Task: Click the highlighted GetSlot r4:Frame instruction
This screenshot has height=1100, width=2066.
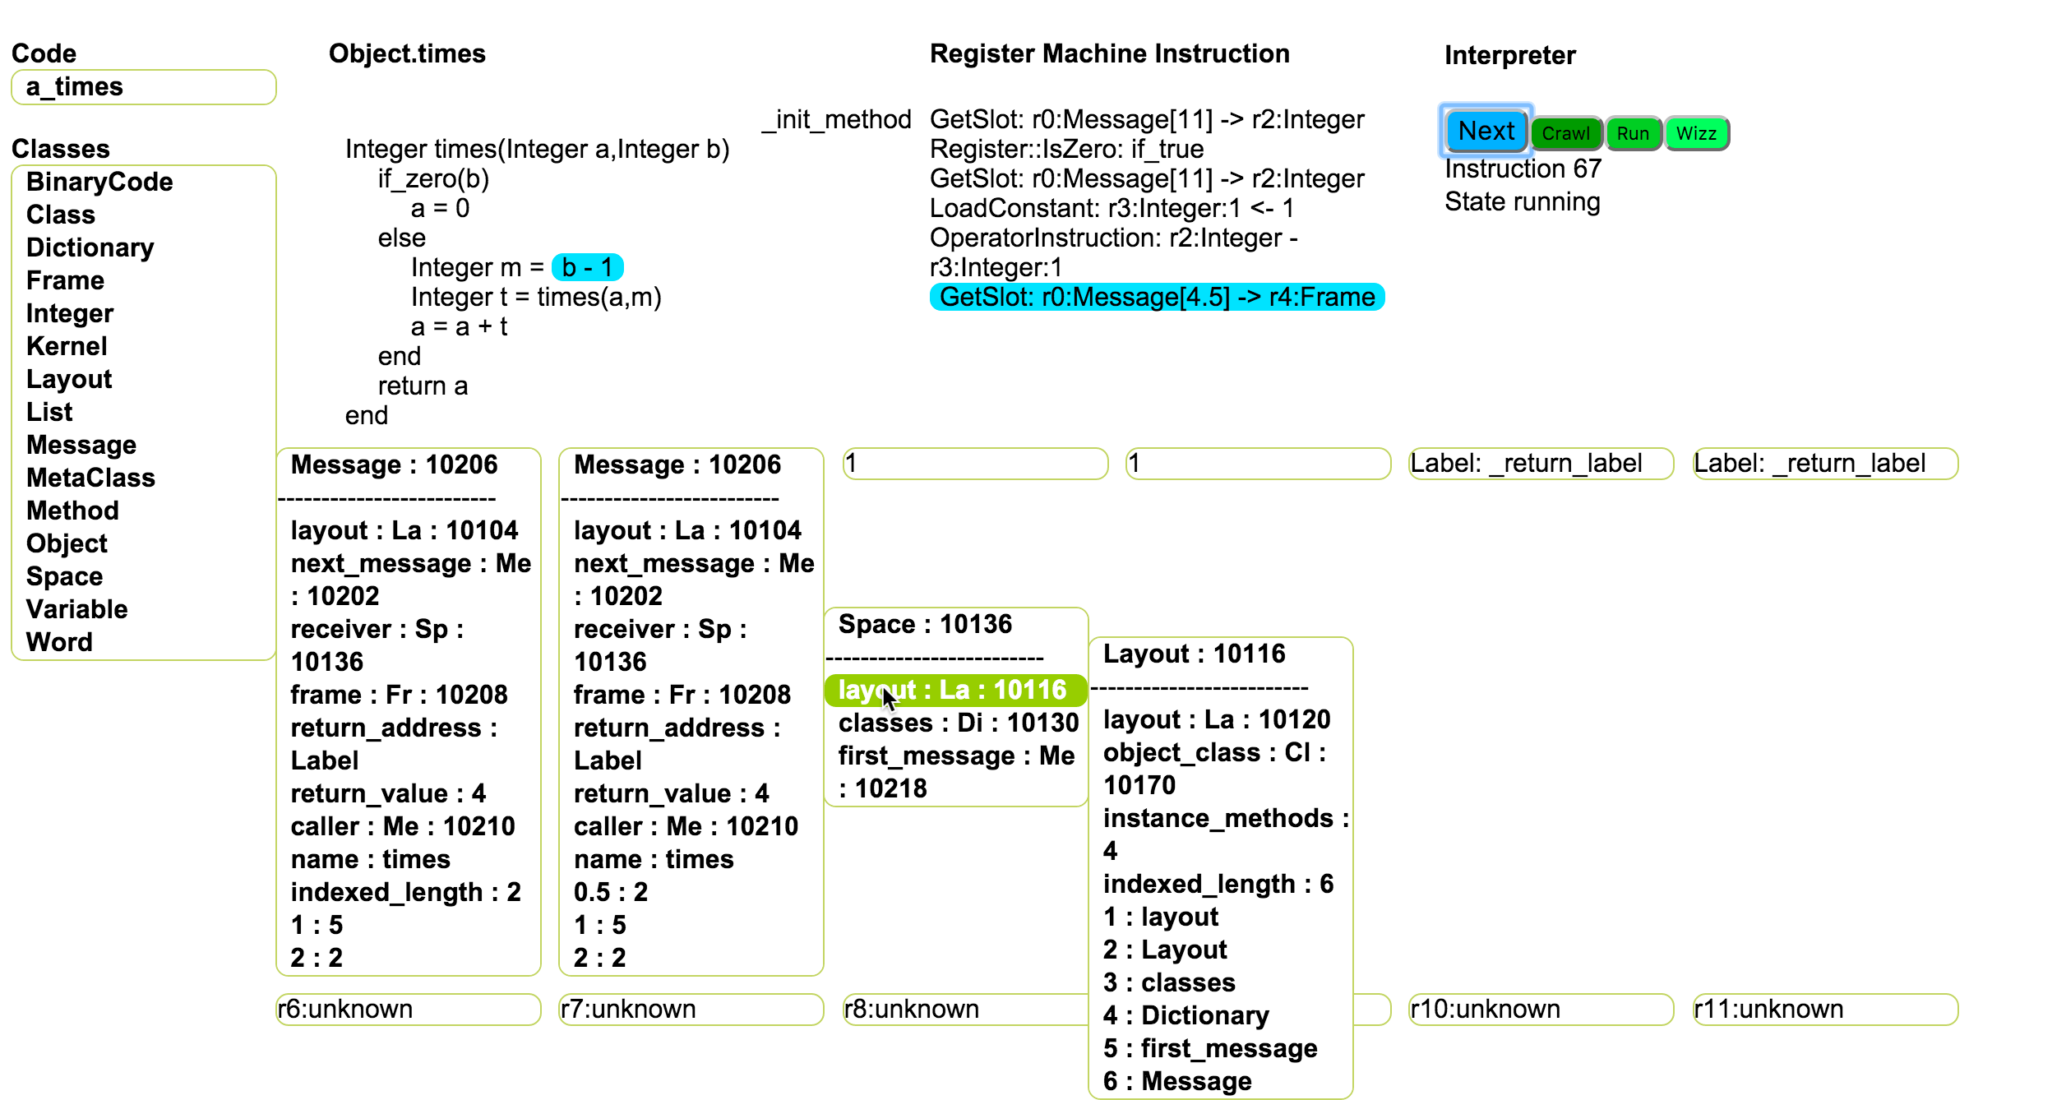Action: pyautogui.click(x=1156, y=297)
